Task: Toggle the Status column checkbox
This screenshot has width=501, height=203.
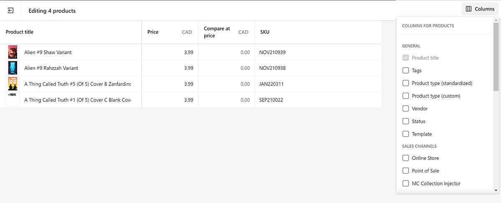Action: click(x=405, y=121)
